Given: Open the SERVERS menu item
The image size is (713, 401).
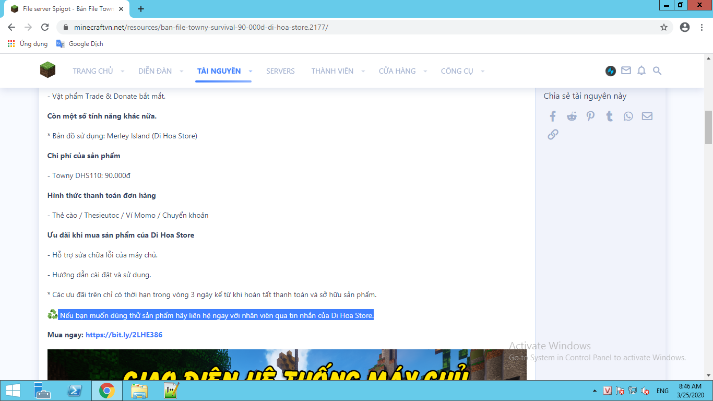Looking at the screenshot, I should [280, 71].
